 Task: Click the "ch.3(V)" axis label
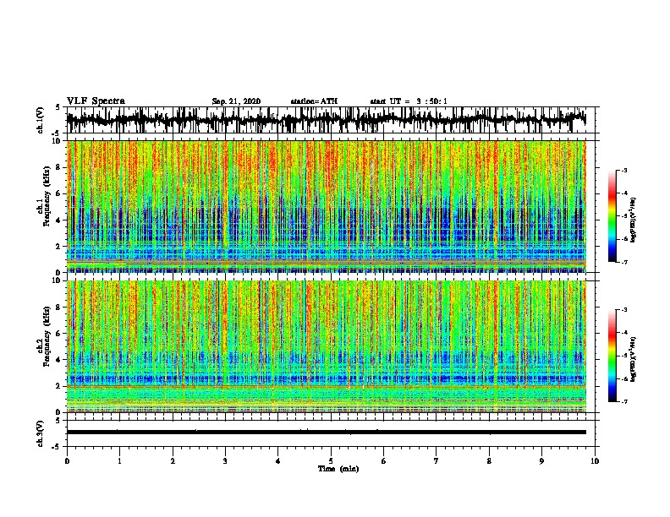[x=41, y=433]
